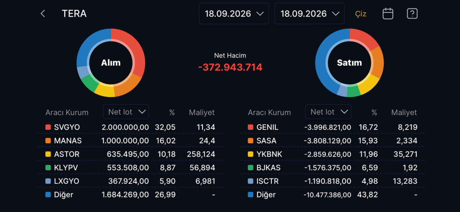Expand Net lot dropdown in sell table
460x212 pixels.
click(328, 112)
